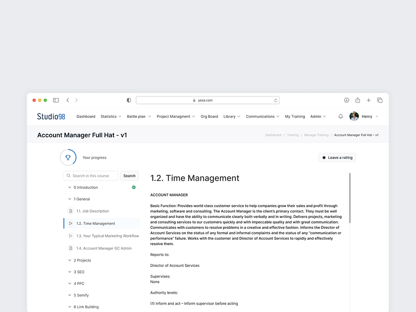
Task: Click the document icon beside Job Description
Action: click(71, 211)
